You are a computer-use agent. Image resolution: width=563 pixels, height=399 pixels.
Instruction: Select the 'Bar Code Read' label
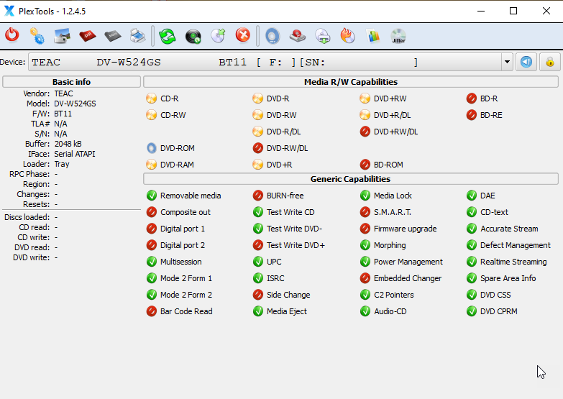[x=186, y=311]
